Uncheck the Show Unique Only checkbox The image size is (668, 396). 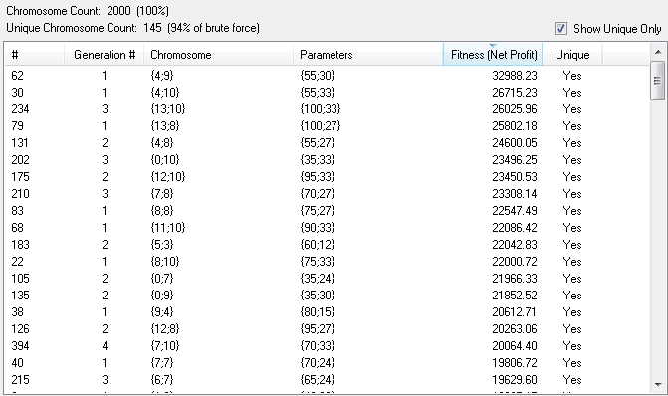[560, 29]
